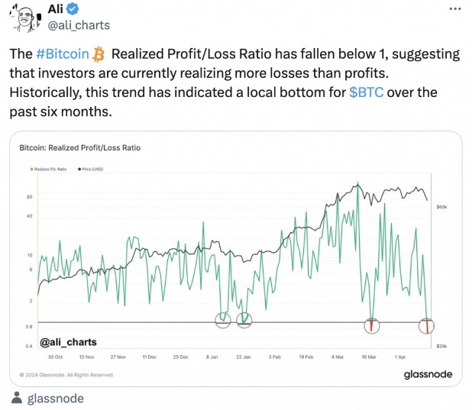
Task: Click the glassnode logo in the chart
Action: [427, 374]
